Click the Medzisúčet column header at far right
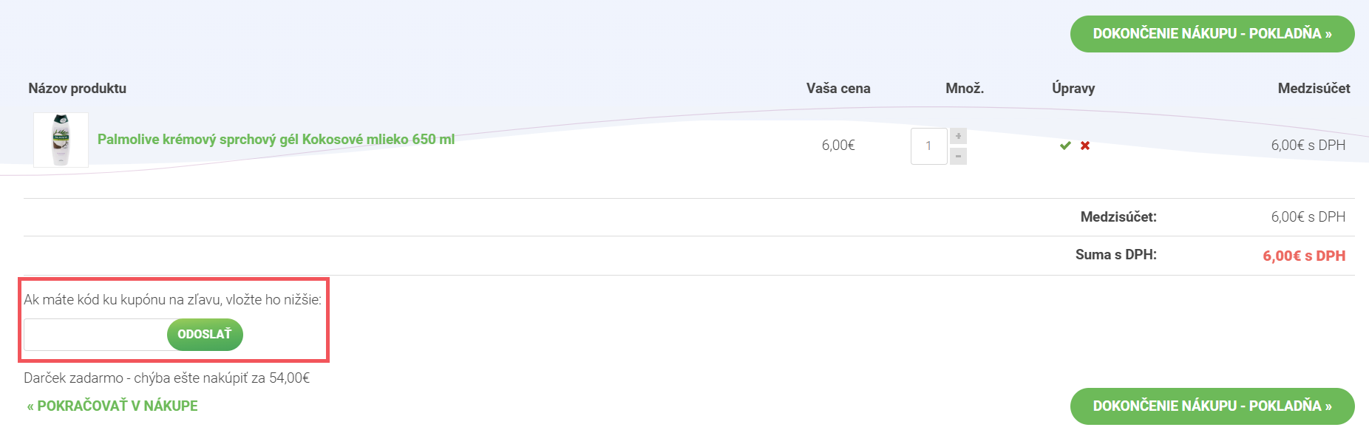 1314,88
